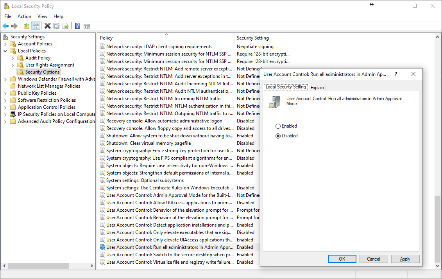Click the Apply button
Screen dimensions: 442x279
[x=405, y=259]
